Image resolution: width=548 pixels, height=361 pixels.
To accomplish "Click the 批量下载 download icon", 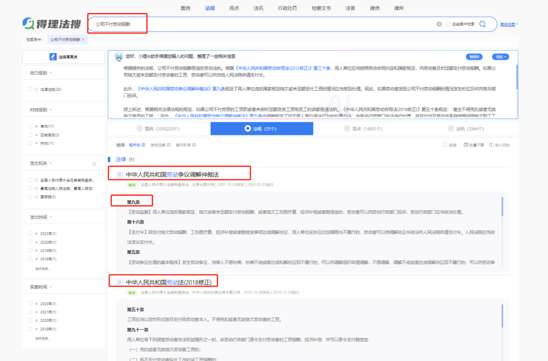I will [x=465, y=145].
